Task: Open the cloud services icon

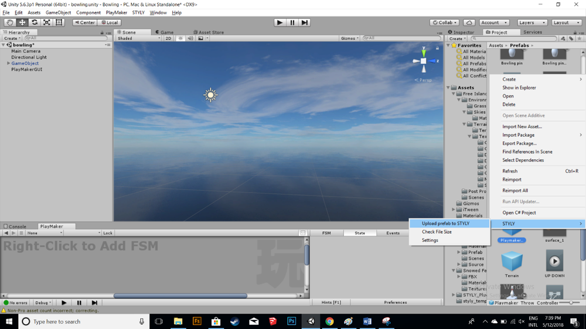Action: coord(469,22)
